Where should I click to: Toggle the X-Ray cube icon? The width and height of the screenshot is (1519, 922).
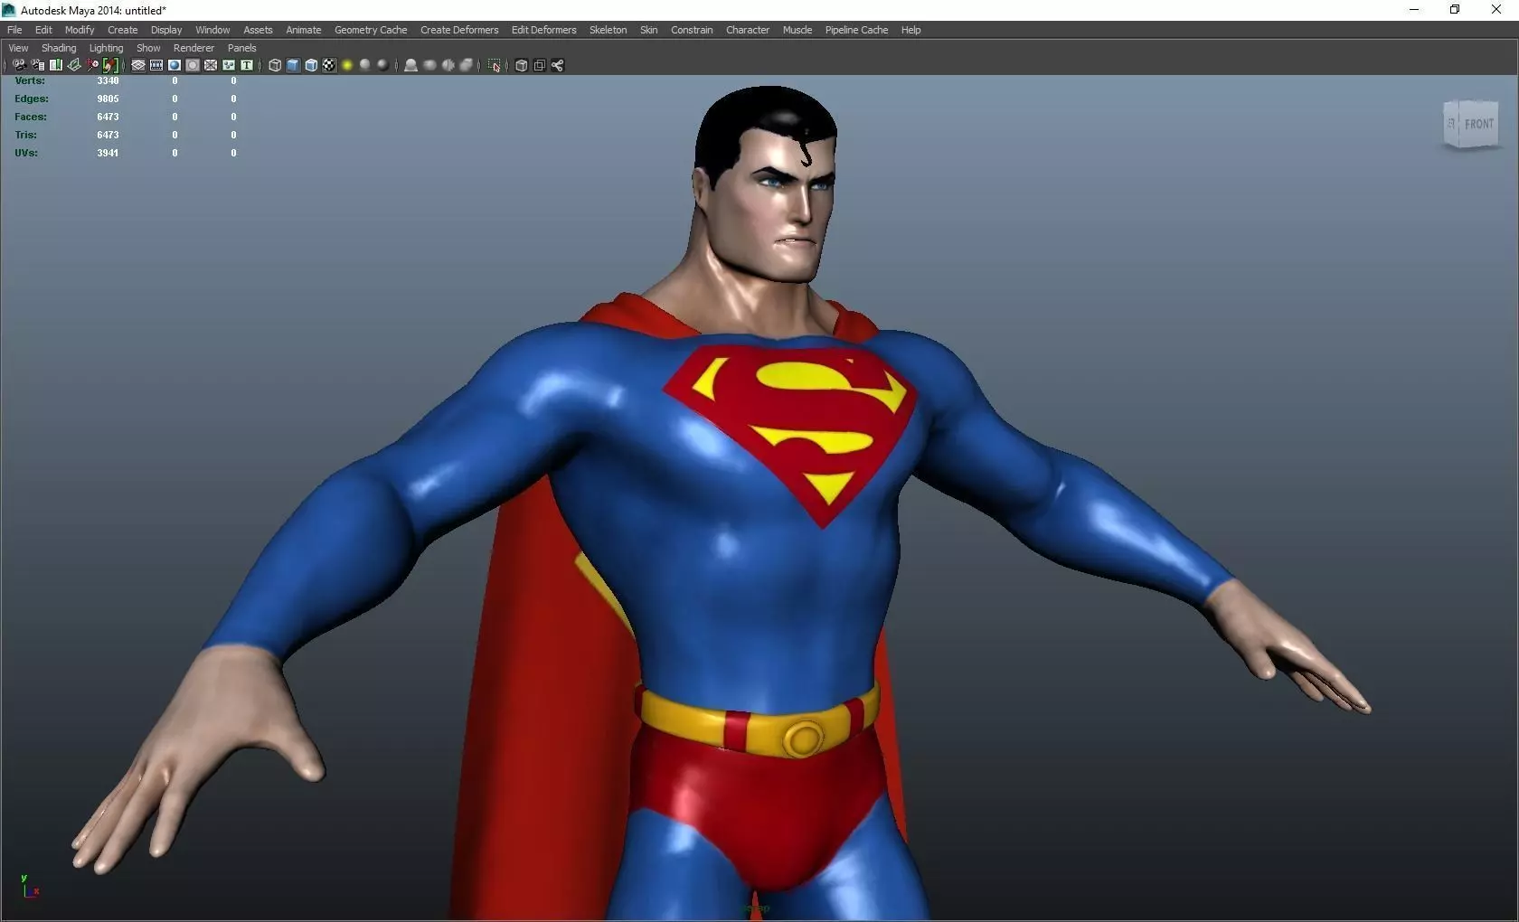pyautogui.click(x=521, y=65)
